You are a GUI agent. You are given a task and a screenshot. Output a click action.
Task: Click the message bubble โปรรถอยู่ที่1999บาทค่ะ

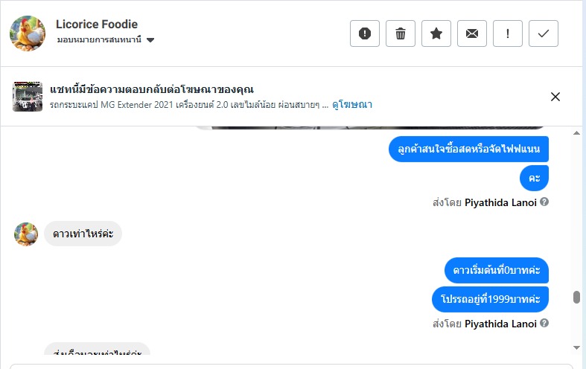pos(490,299)
